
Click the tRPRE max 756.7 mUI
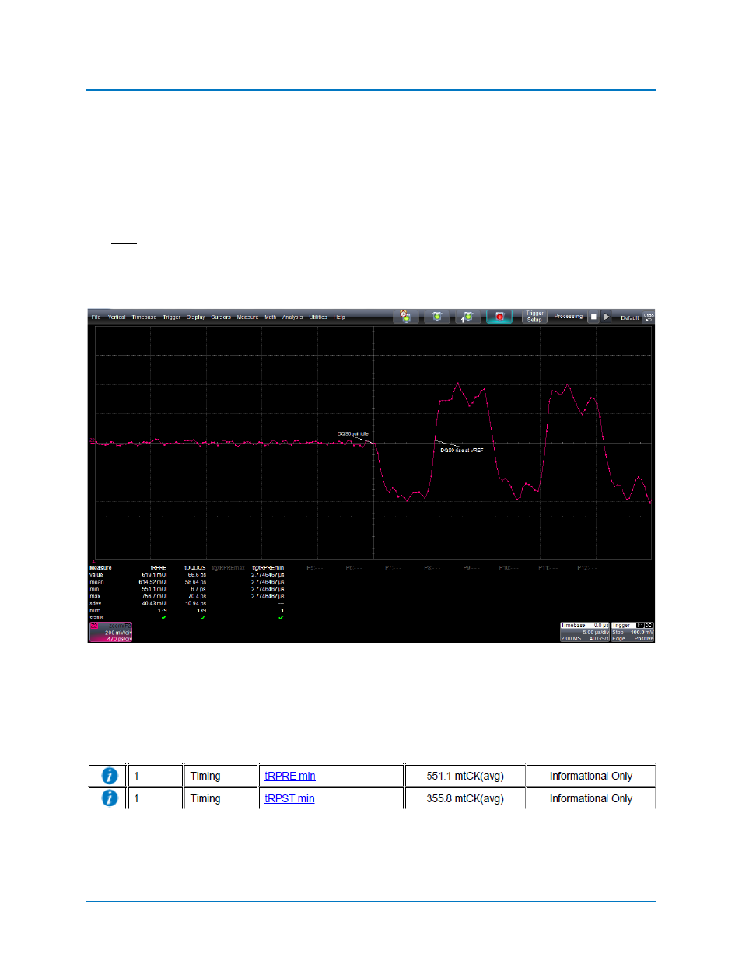(x=154, y=597)
